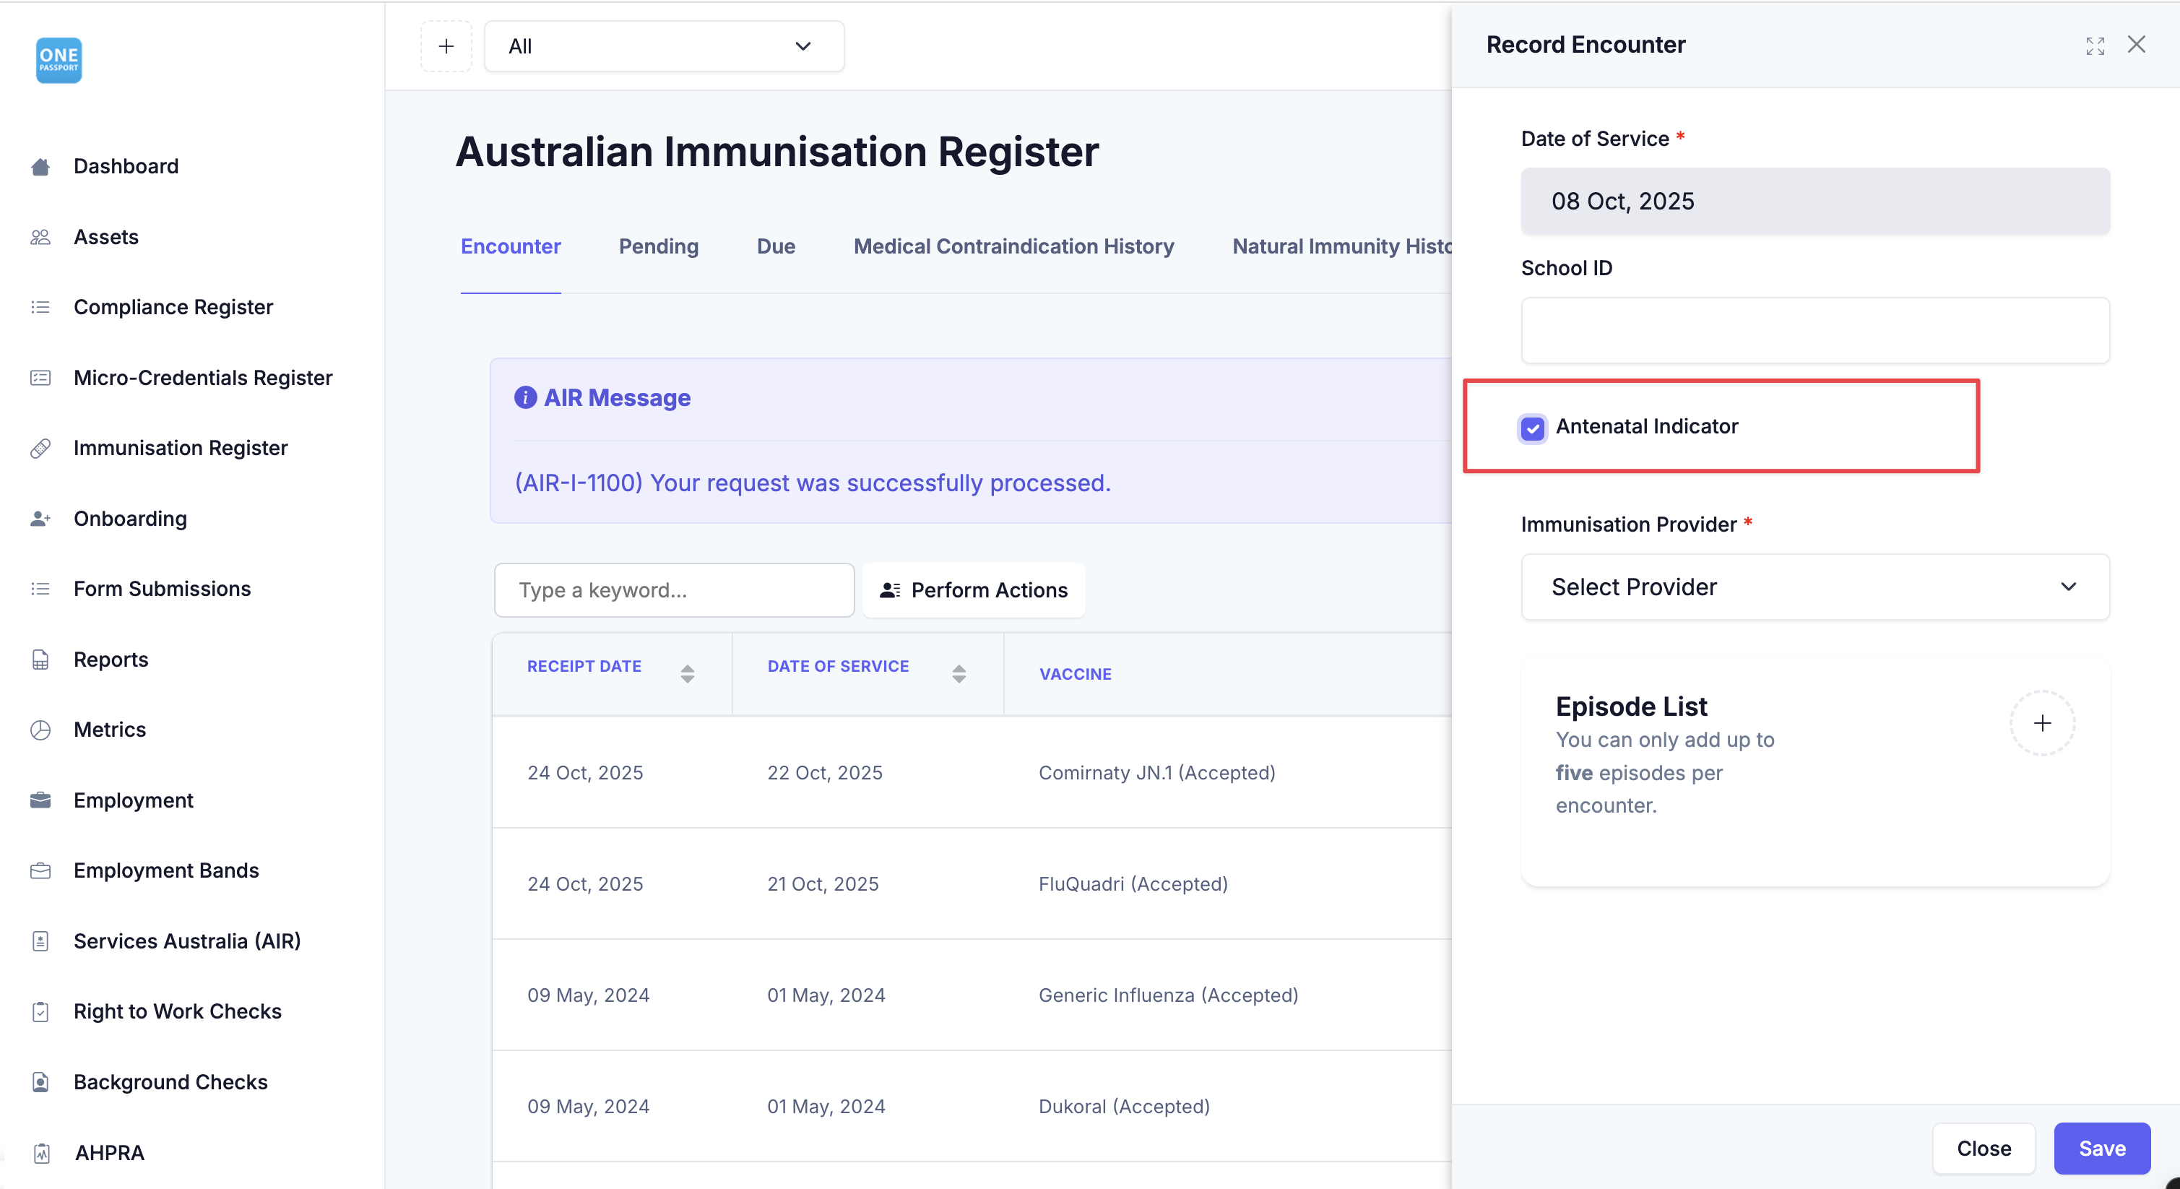Screen dimensions: 2180x1189
Task: Click the Close button in footer
Action: pos(1983,1149)
